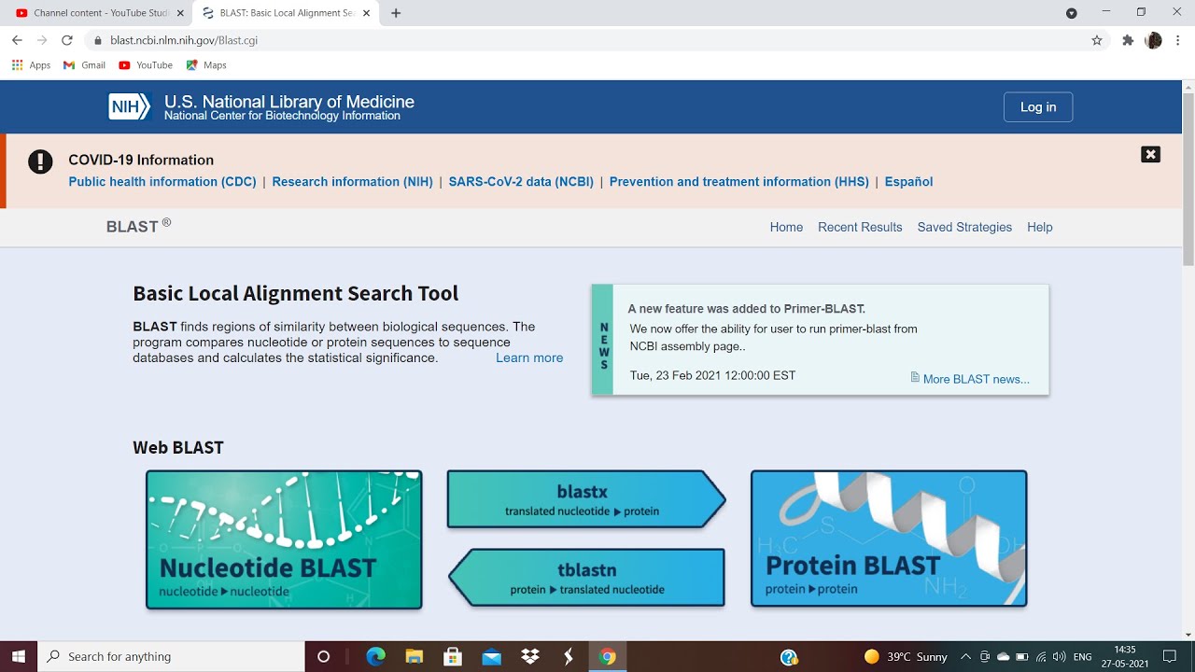The image size is (1195, 672).
Task: Launch Microsoft Edge from taskbar
Action: (375, 656)
